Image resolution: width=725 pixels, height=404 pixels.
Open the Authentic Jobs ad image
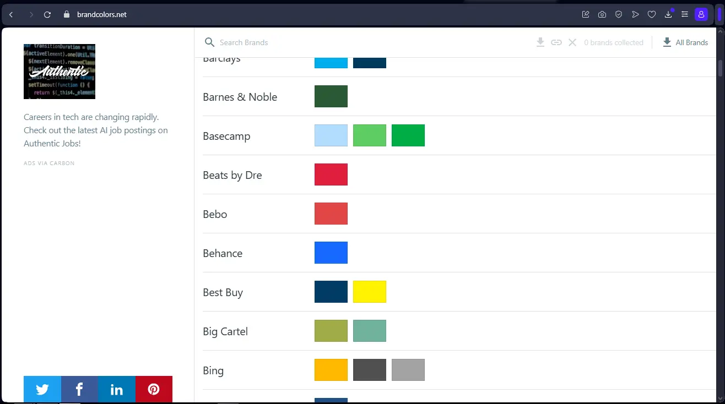pos(59,72)
